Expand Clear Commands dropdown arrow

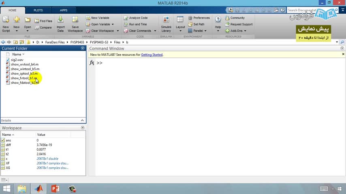[155, 31]
